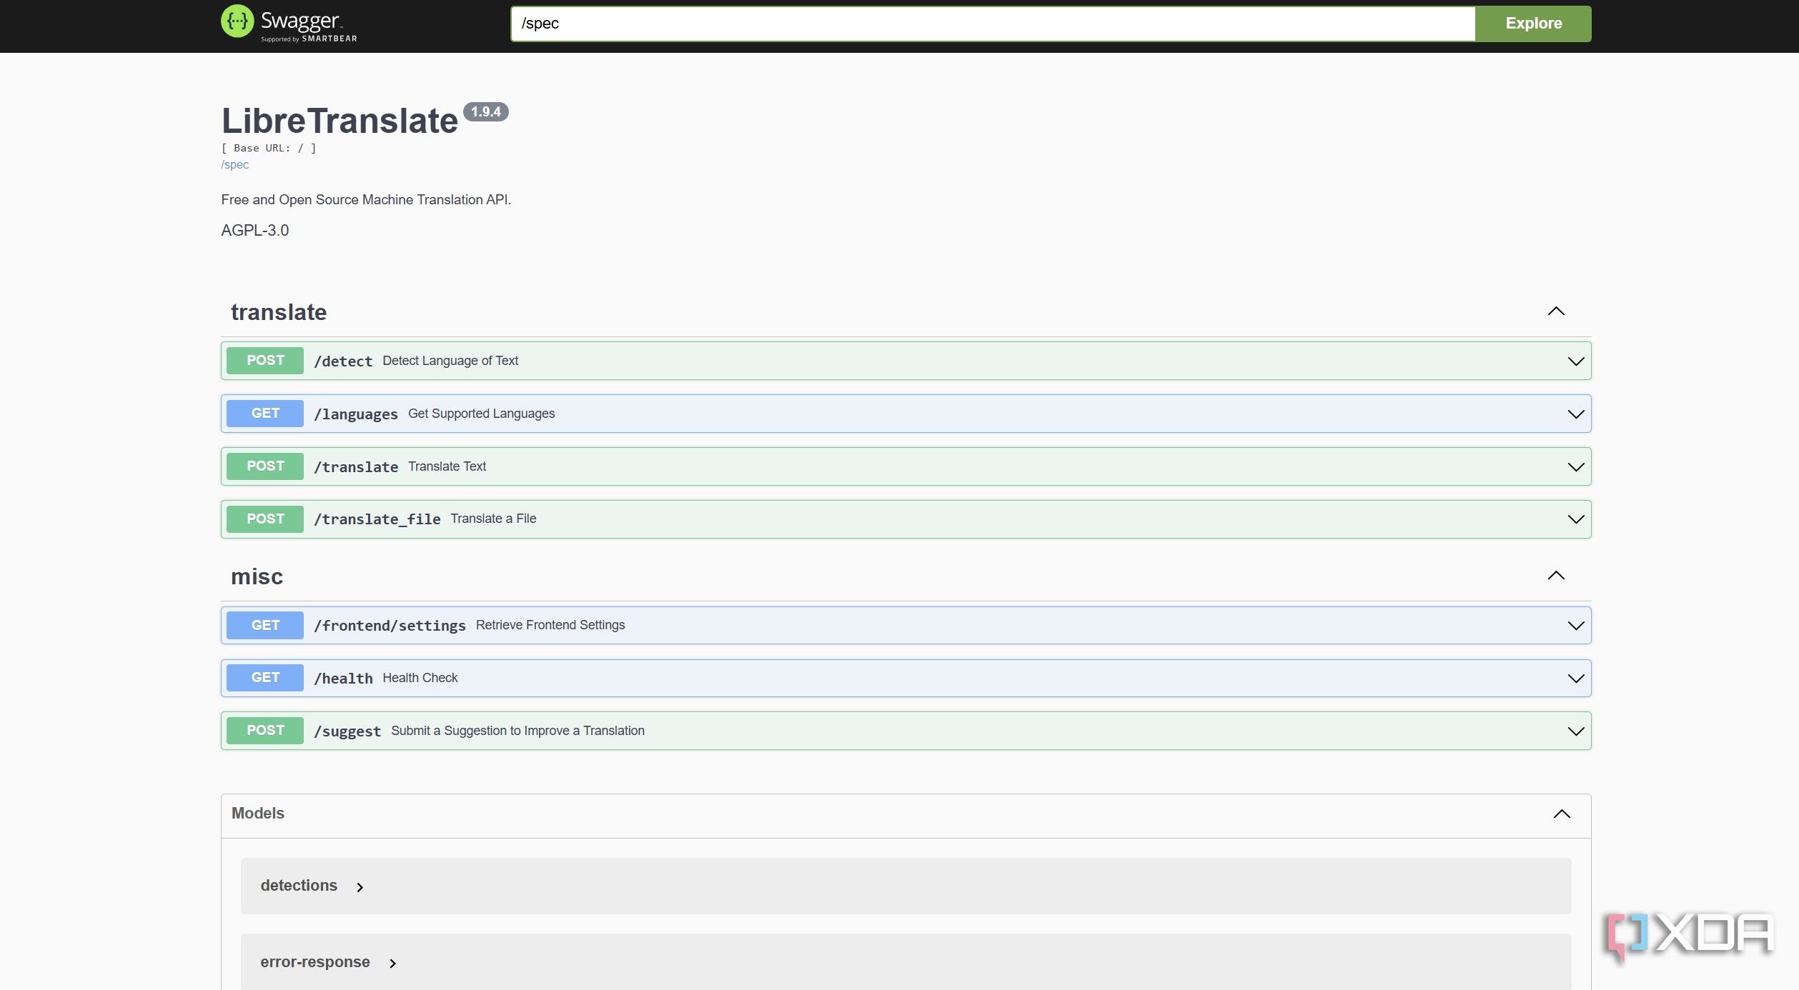The image size is (1799, 990).
Task: Click the GET badge for /languages
Action: [265, 414]
